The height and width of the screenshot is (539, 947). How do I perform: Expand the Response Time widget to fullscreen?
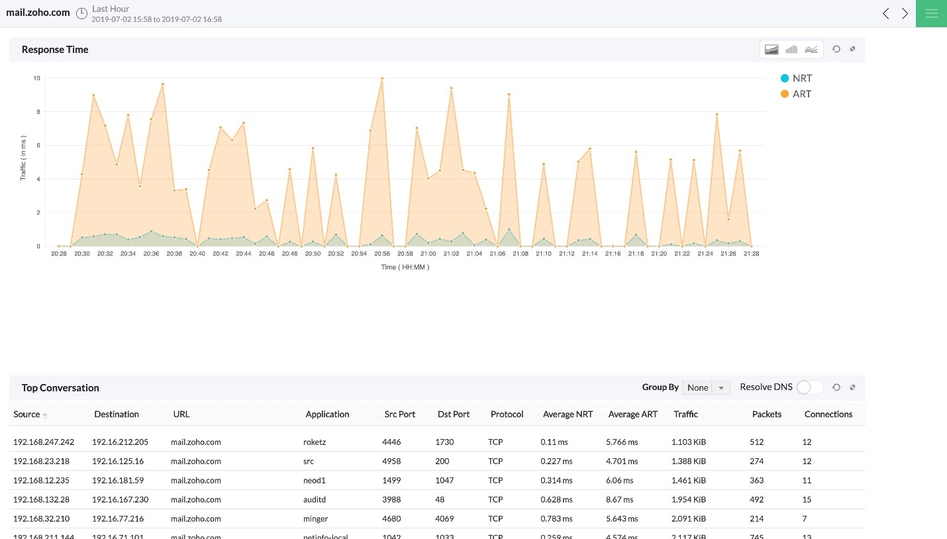pyautogui.click(x=853, y=50)
